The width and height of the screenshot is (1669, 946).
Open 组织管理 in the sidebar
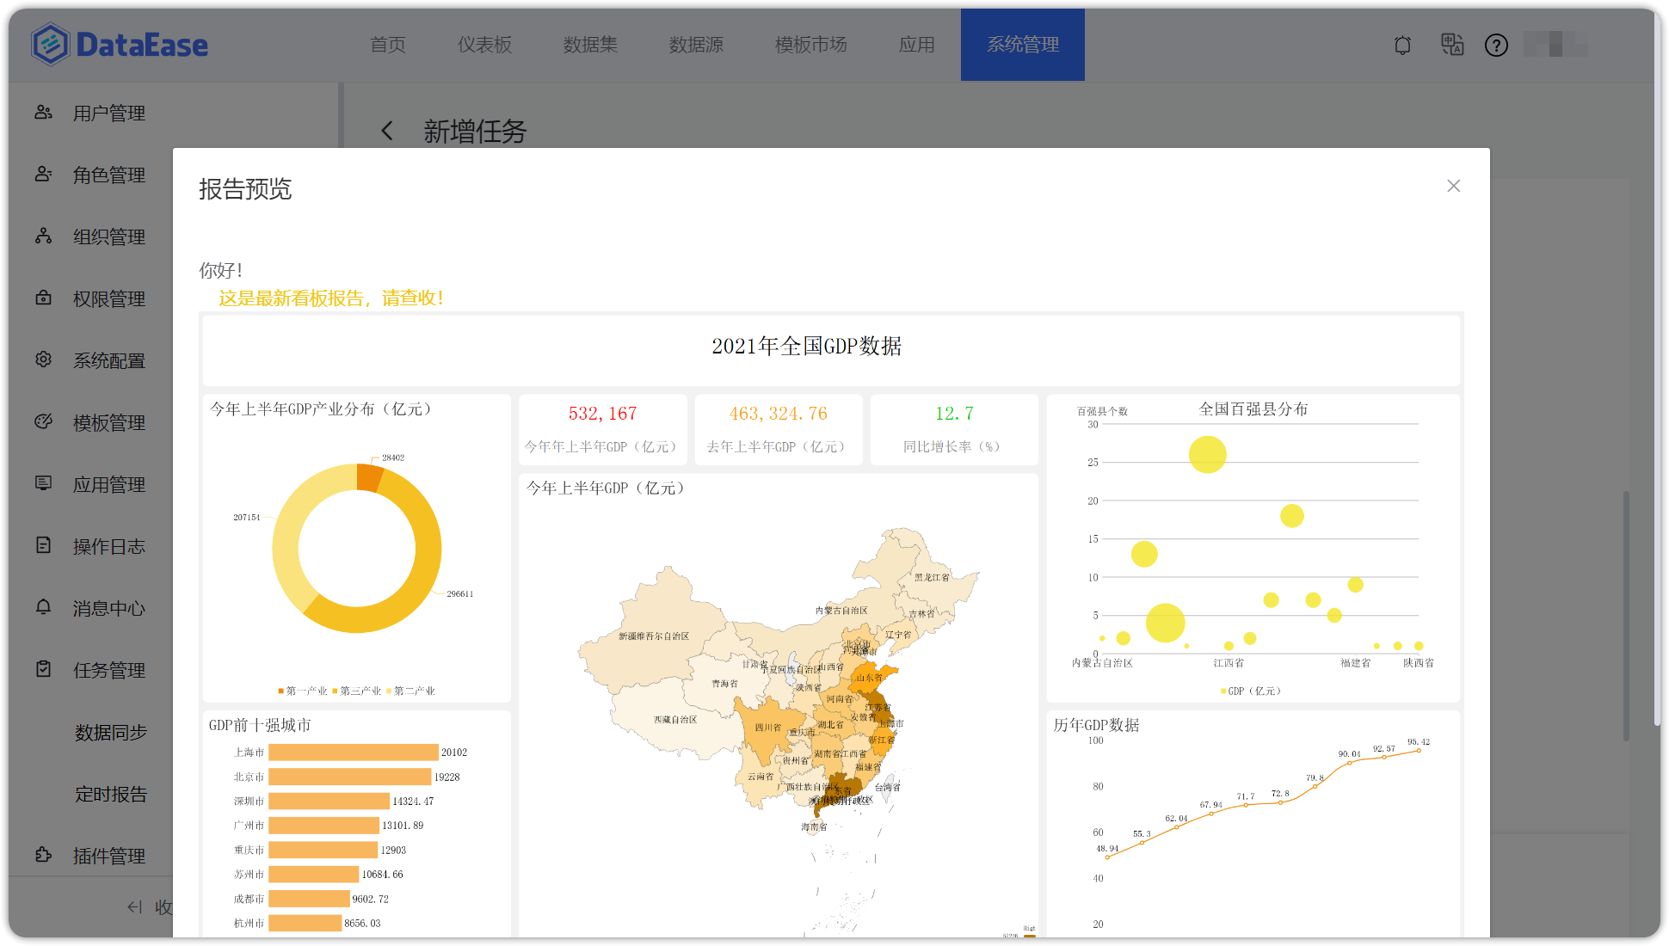tap(109, 236)
